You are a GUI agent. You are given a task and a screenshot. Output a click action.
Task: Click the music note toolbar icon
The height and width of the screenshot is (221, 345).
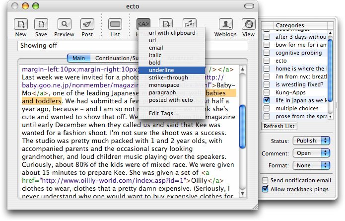pos(190,23)
